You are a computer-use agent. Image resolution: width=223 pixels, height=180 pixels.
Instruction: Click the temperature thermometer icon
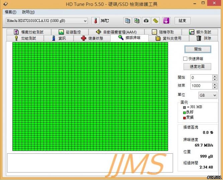tap(95, 21)
